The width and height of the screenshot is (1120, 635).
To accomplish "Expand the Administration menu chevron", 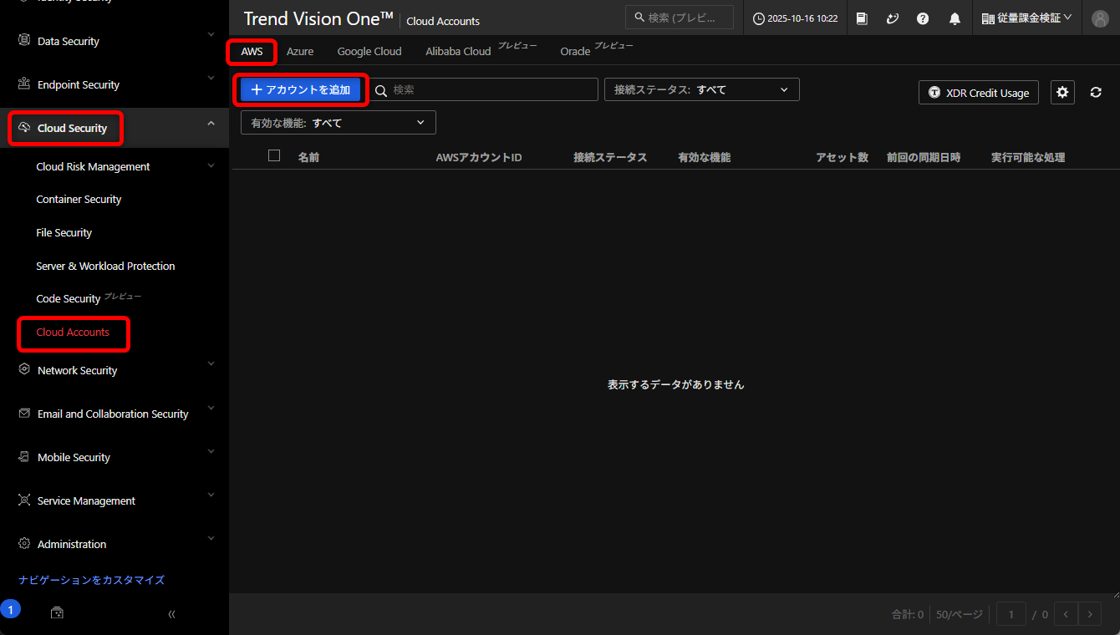I will pyautogui.click(x=211, y=537).
